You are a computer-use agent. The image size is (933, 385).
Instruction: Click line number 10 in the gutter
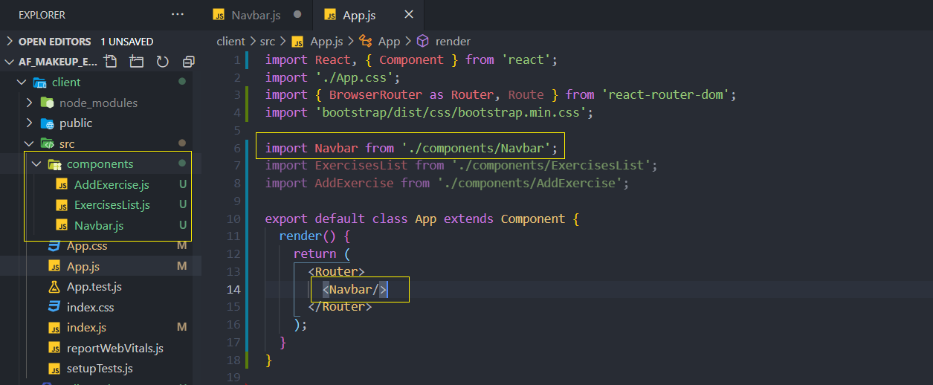pyautogui.click(x=233, y=219)
